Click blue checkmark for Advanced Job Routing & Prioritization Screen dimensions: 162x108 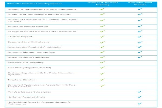(x=140, y=47)
